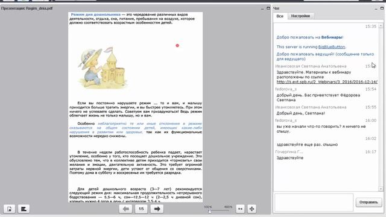Click the presentation title Regim_dnia.pdf
Image resolution: width=386 pixels, height=217 pixels.
click(x=27, y=8)
